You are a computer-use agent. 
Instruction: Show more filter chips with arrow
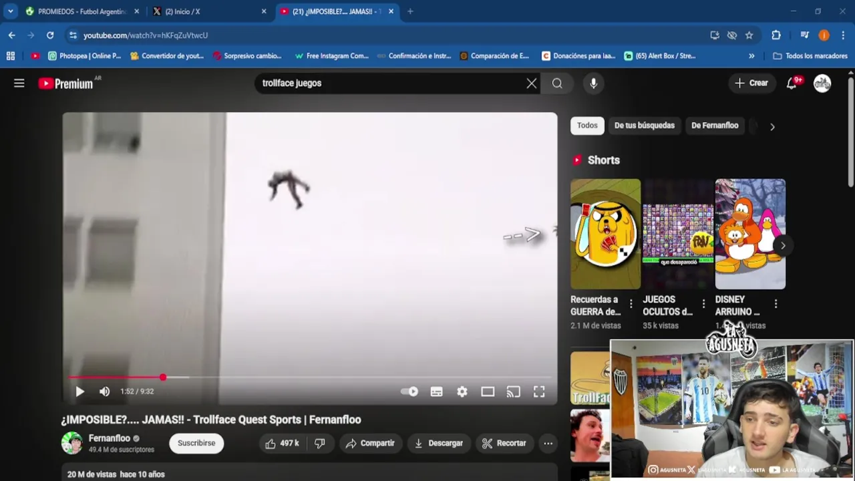pyautogui.click(x=772, y=126)
